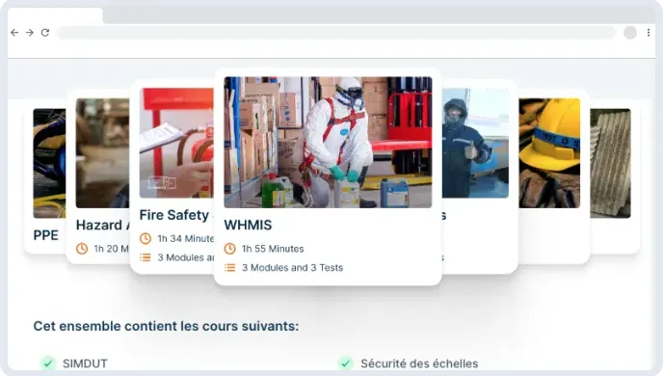663x376 pixels.
Task: Click the clock icon on Fire Safety card
Action: (145, 238)
